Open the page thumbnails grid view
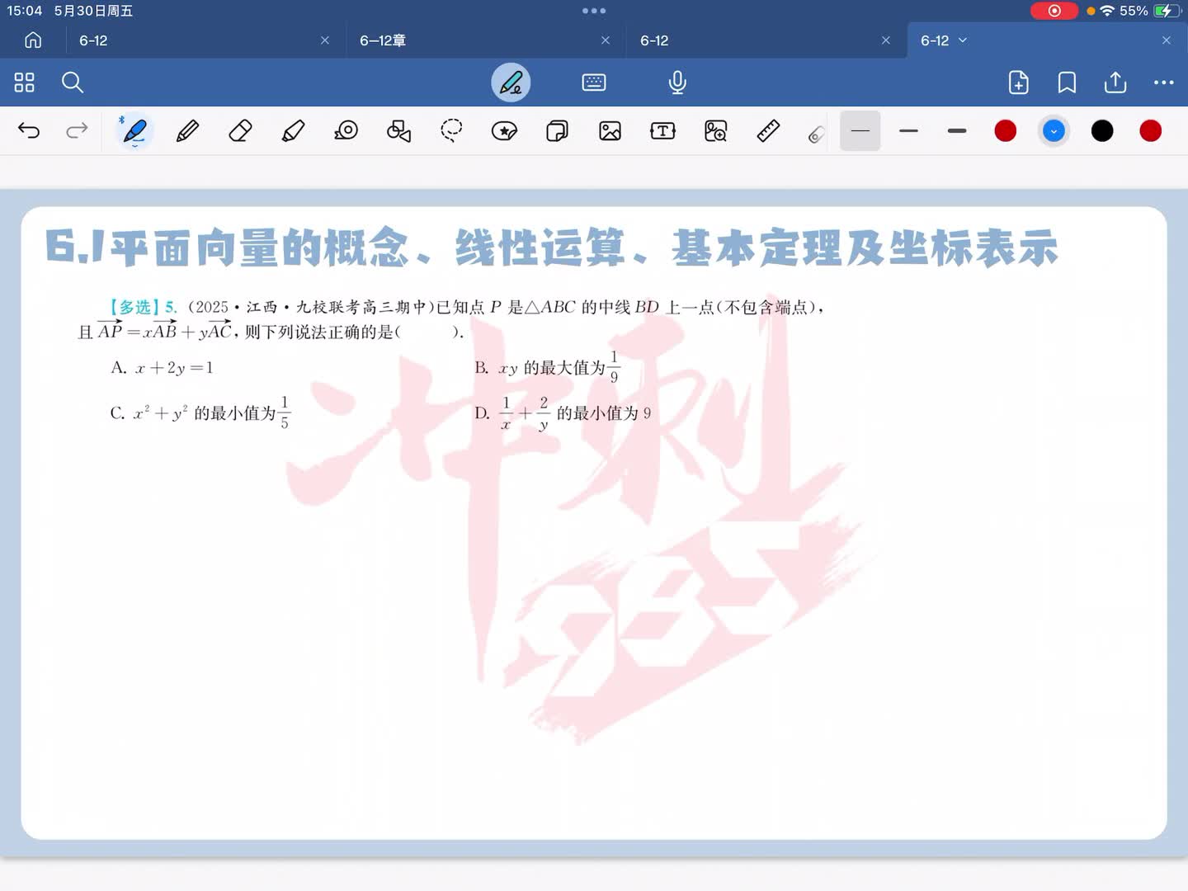 [x=24, y=82]
